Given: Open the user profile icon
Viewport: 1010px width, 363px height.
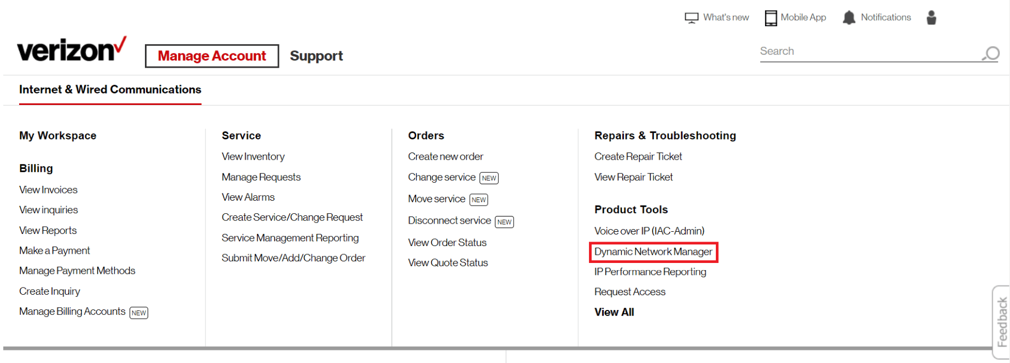Looking at the screenshot, I should (931, 18).
